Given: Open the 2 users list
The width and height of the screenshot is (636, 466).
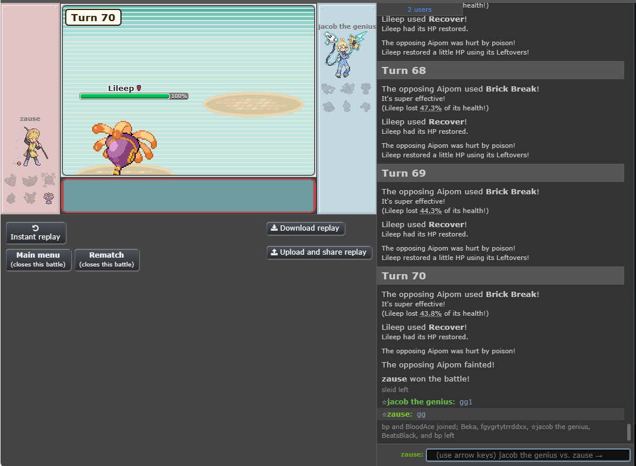Looking at the screenshot, I should pos(419,9).
